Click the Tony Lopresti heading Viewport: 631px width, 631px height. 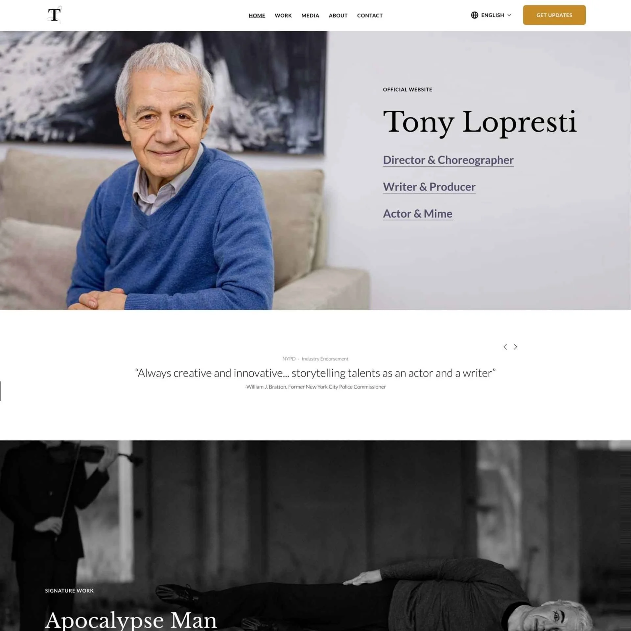[480, 122]
